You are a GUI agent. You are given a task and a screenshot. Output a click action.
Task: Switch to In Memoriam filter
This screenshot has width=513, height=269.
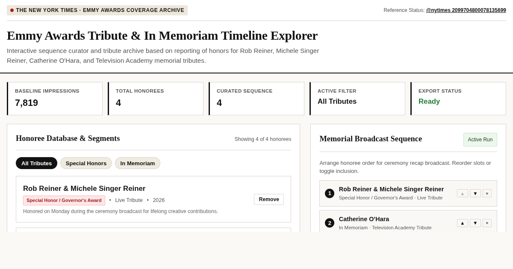tap(138, 163)
